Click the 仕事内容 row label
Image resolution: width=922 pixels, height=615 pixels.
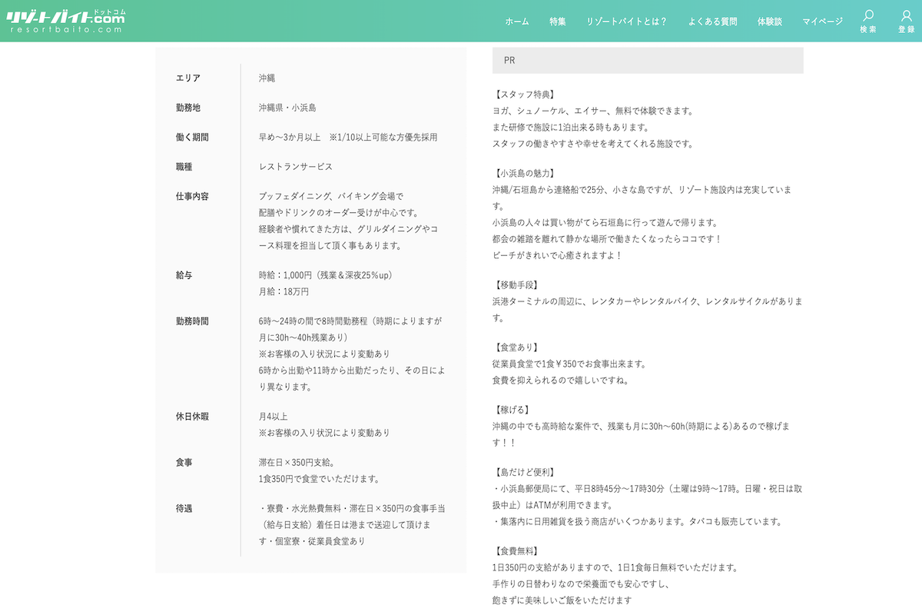[x=192, y=196]
